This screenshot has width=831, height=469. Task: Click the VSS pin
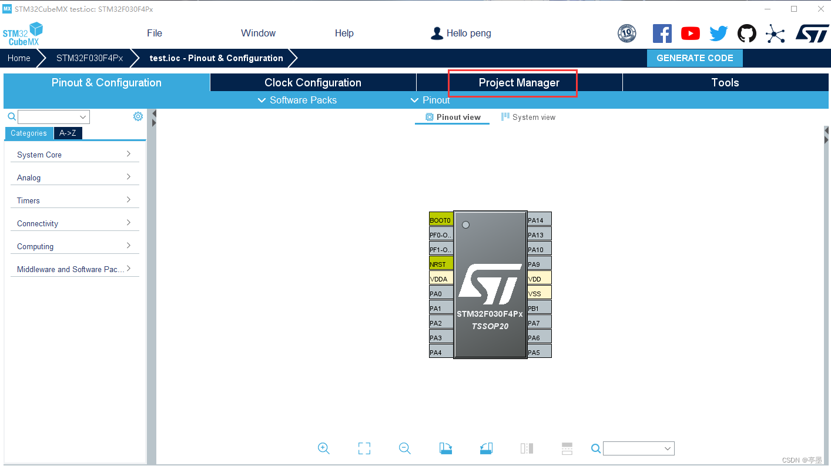(540, 293)
